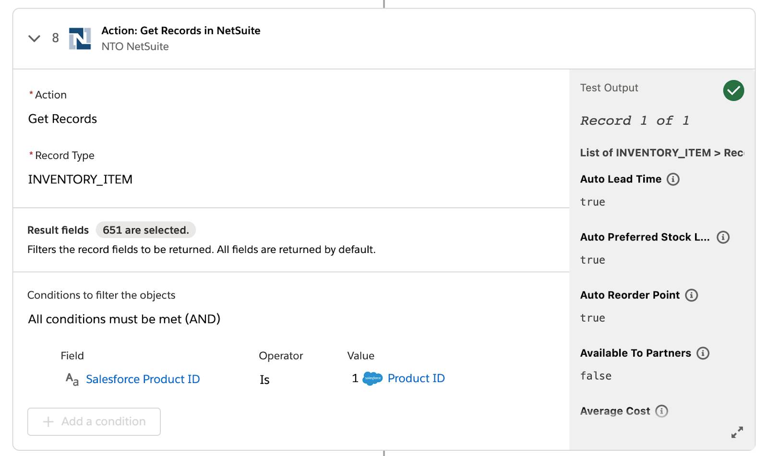Select the Get Records action value
The image size is (768, 456).
(62, 119)
